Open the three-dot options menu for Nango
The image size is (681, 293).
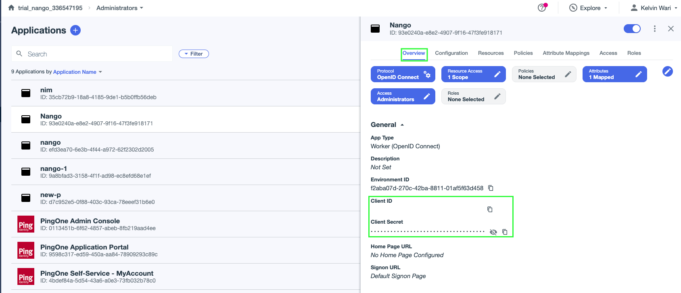pos(655,29)
